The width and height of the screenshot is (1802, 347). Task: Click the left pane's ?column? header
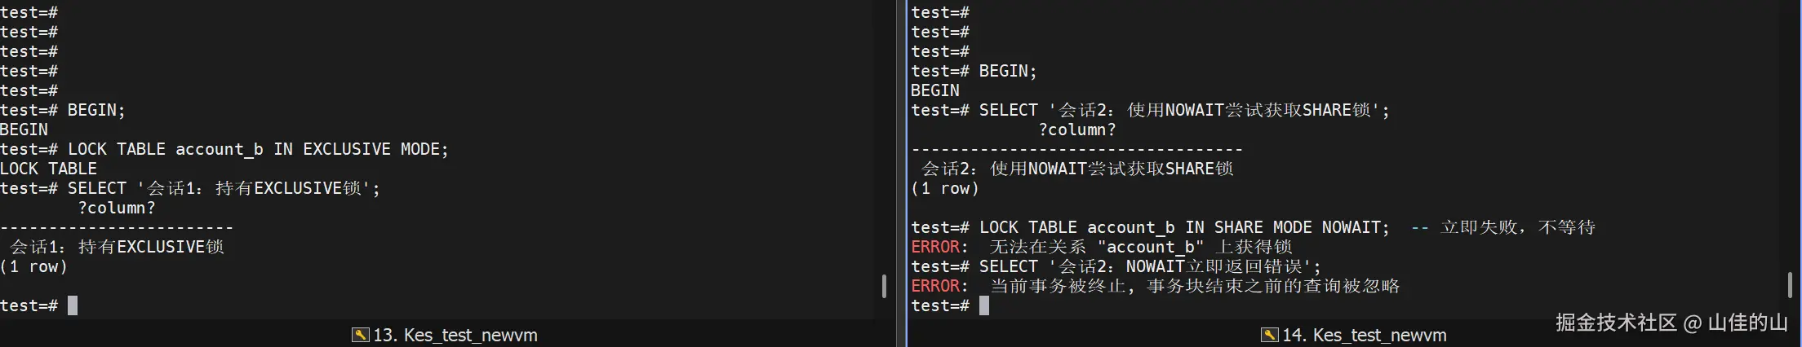click(117, 208)
